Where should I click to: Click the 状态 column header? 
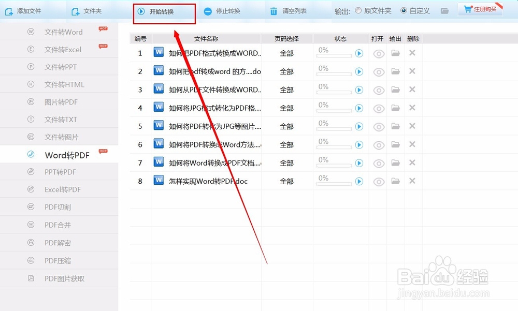[341, 39]
